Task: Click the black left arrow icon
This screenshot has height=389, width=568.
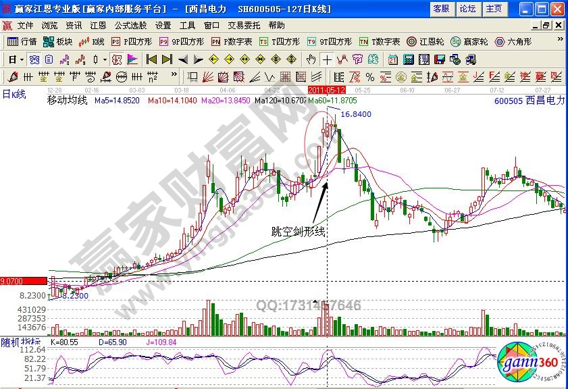Action: (x=183, y=59)
